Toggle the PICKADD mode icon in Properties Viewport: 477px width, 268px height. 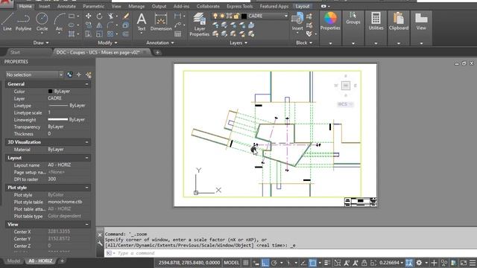point(69,74)
